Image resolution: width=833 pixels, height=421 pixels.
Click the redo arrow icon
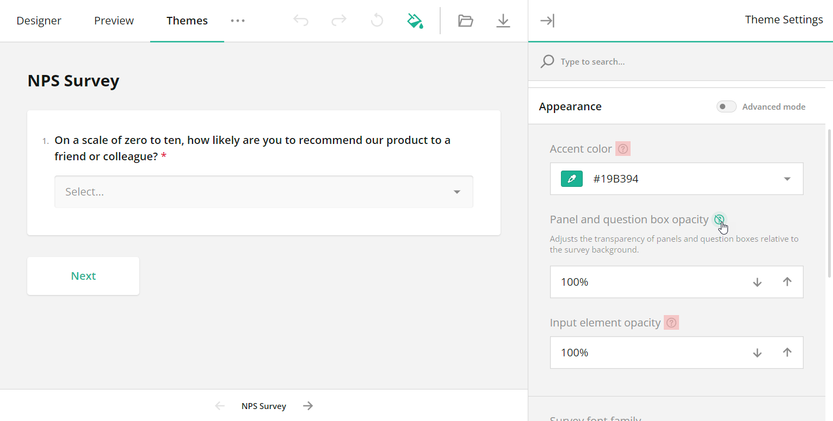339,21
